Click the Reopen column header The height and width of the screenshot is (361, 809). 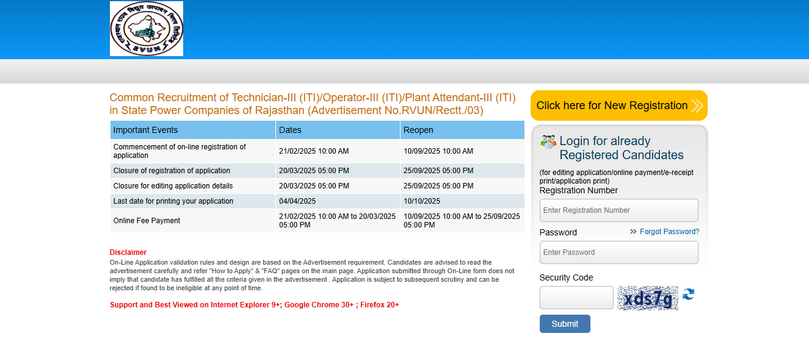(418, 130)
